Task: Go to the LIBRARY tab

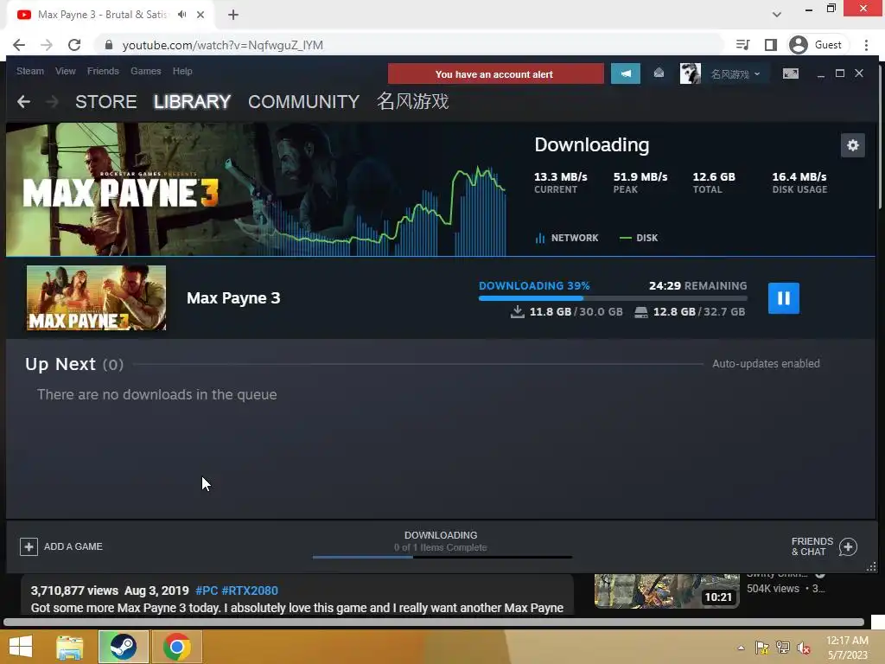Action: click(192, 102)
